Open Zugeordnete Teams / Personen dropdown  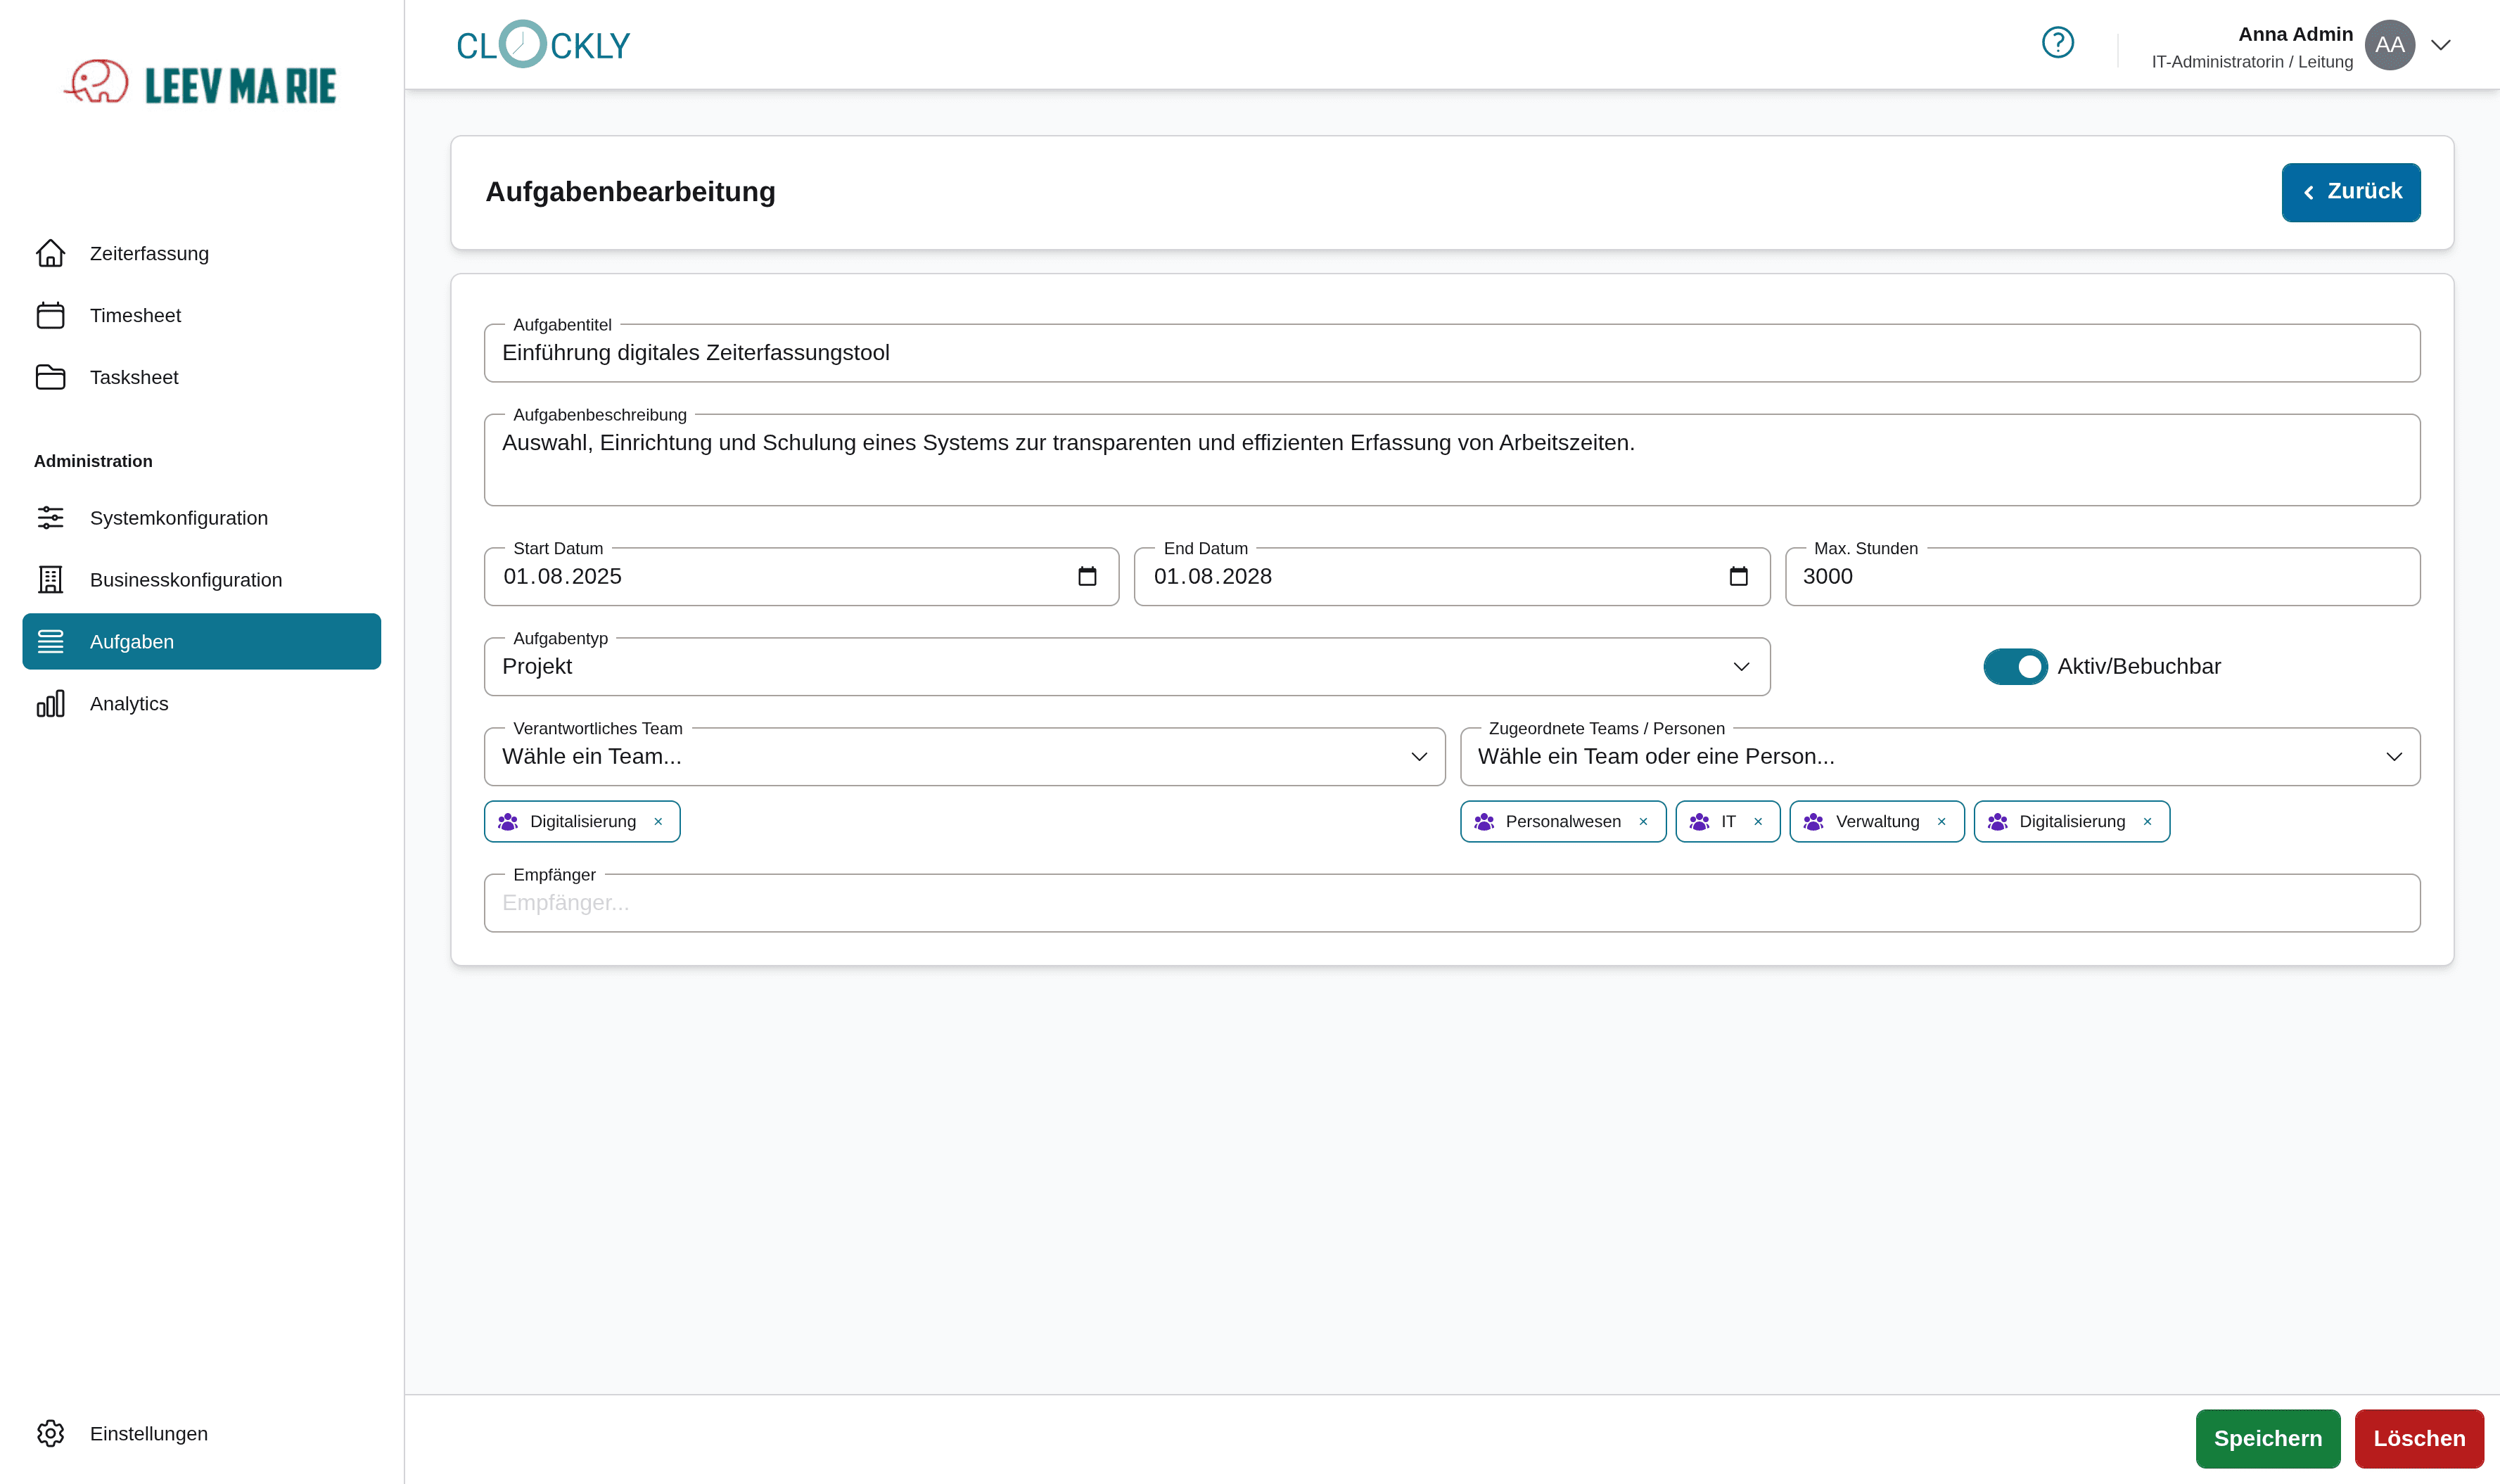click(2393, 757)
